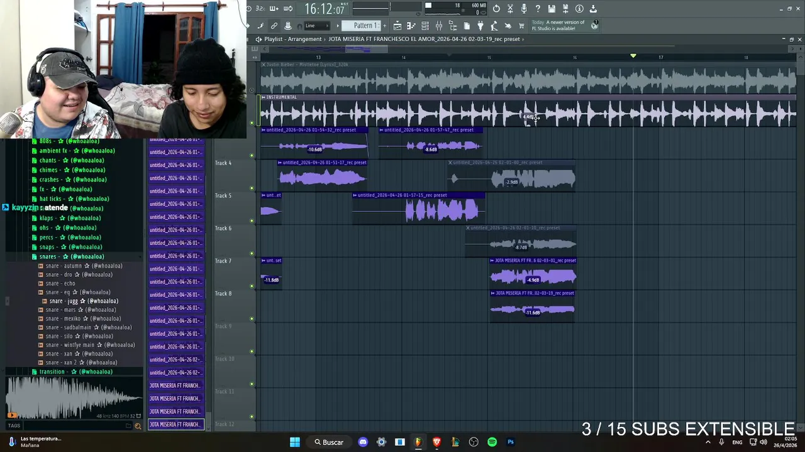
Task: Open Brave browser from the taskbar
Action: pos(436,442)
